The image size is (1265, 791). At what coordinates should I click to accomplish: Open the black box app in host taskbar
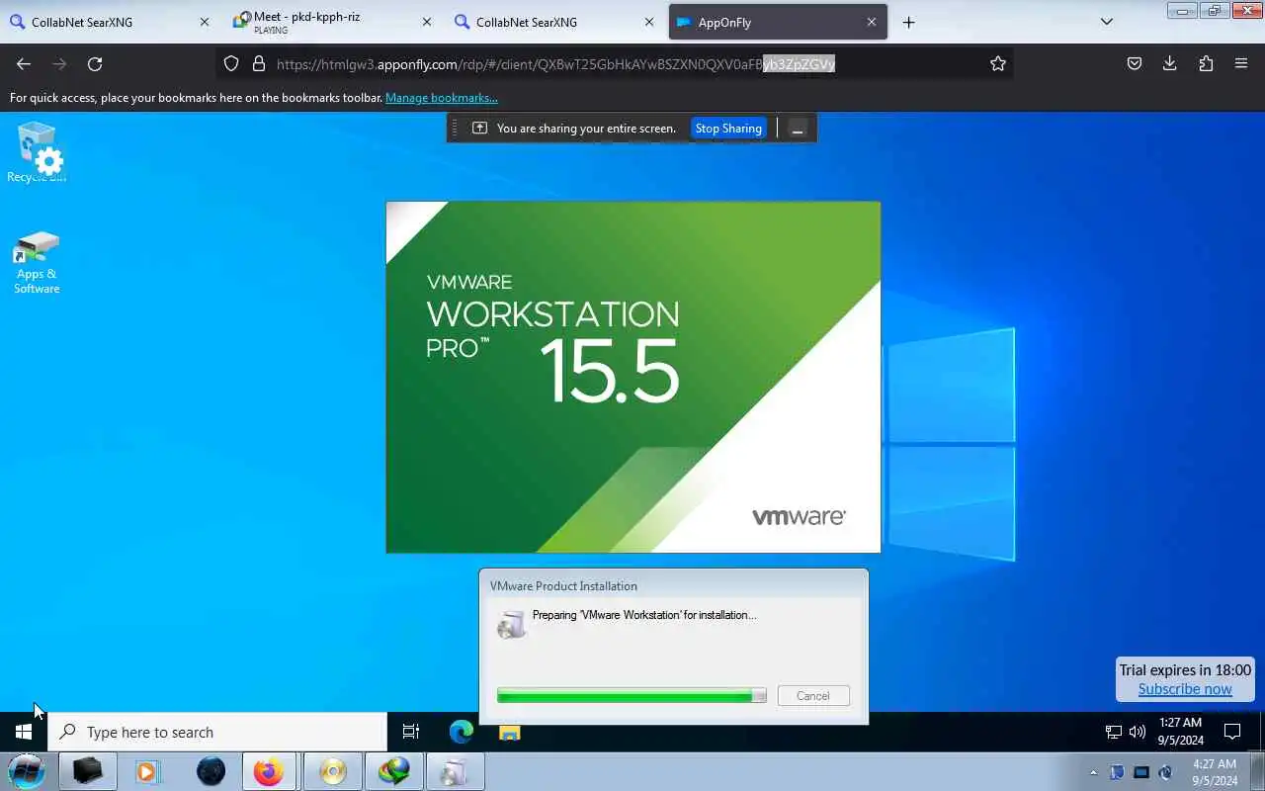click(88, 771)
